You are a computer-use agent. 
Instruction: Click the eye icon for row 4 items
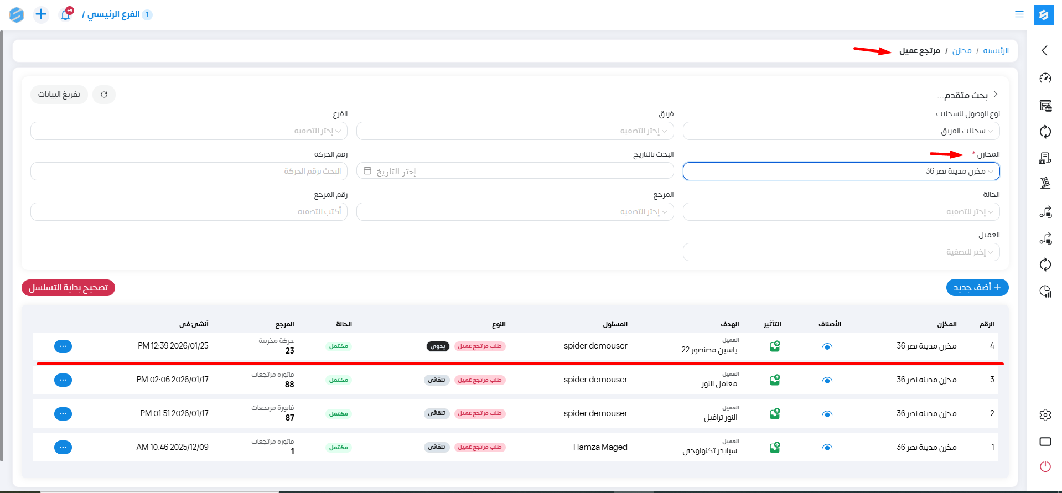[x=827, y=347]
